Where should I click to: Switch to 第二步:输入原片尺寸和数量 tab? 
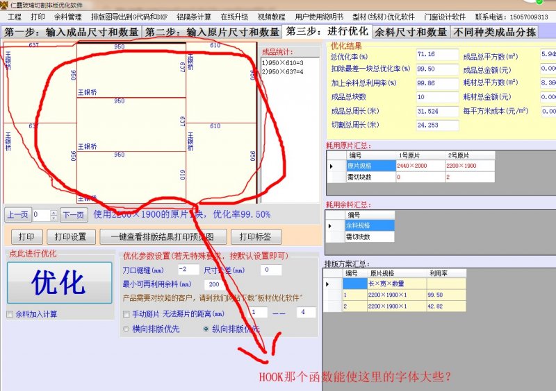click(212, 32)
